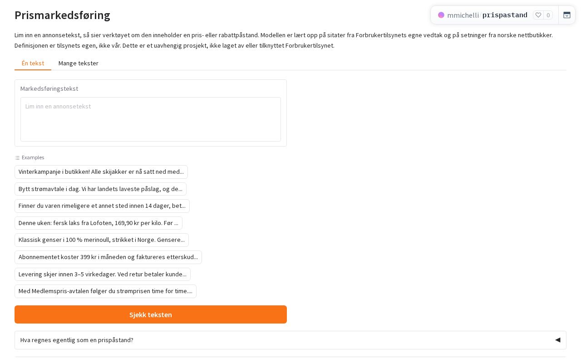Click the 'Sjekk teksten' button
The image size is (581, 363).
coord(151,314)
